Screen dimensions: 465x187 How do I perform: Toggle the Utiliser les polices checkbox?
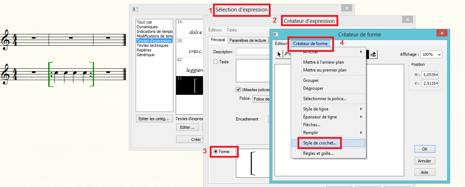pyautogui.click(x=238, y=89)
